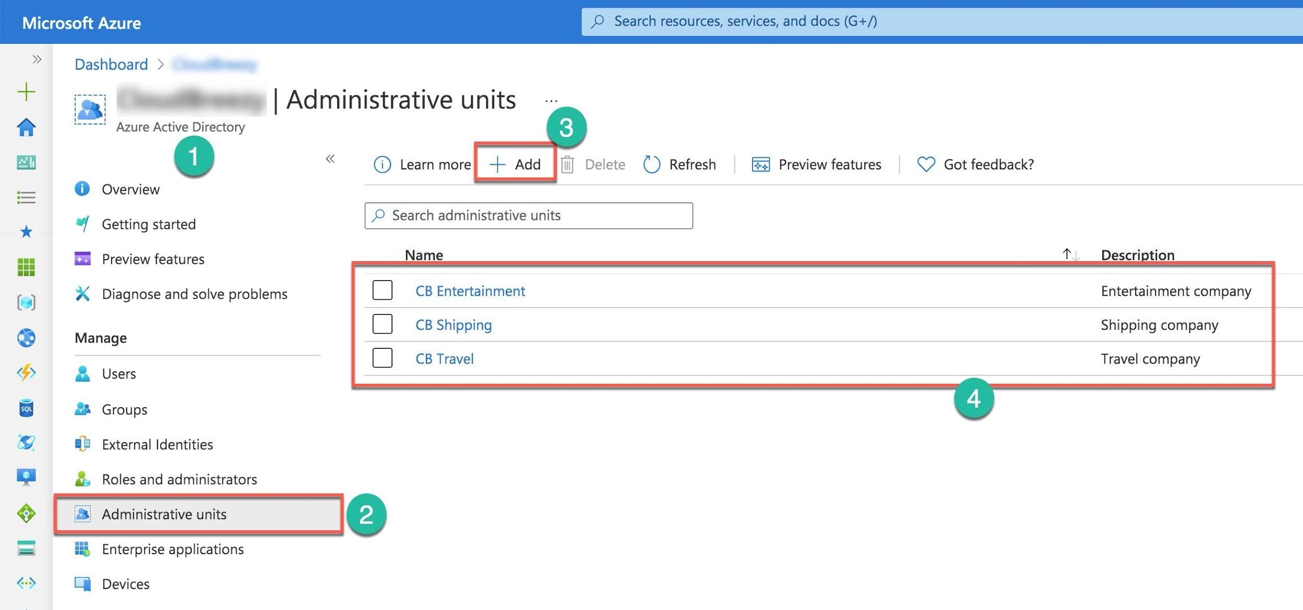Click the Add button

click(x=515, y=165)
